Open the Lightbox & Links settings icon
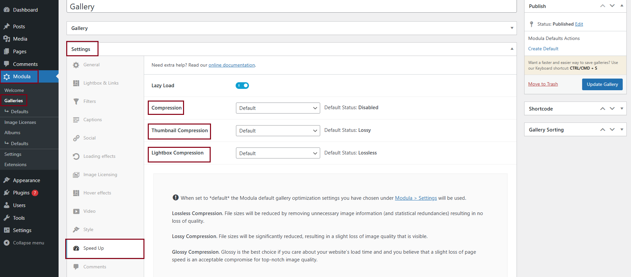This screenshot has height=277, width=631. click(76, 83)
